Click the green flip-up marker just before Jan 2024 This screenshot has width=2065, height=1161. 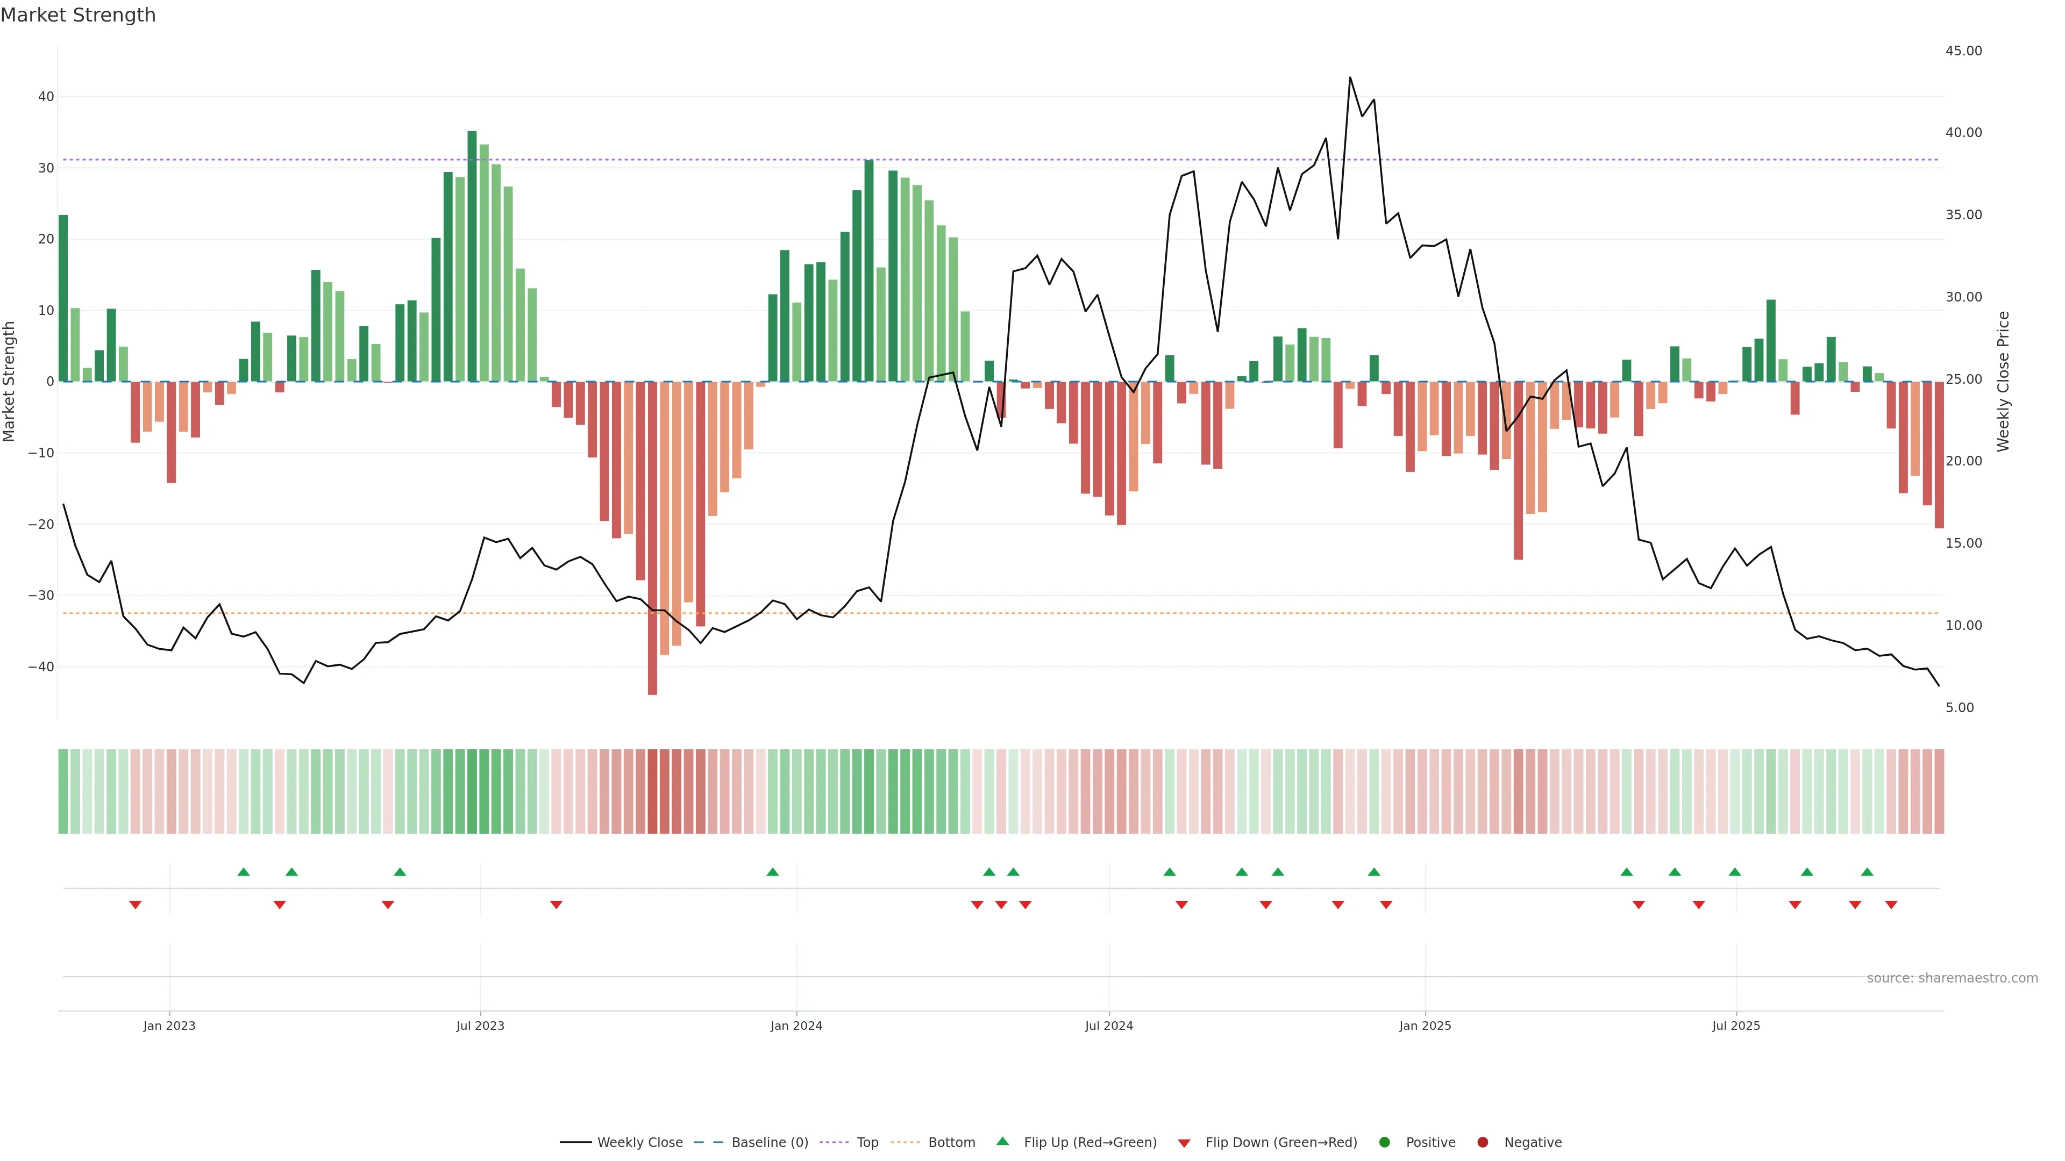pyautogui.click(x=773, y=872)
